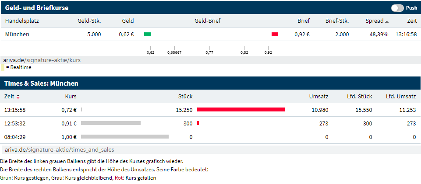The image size is (421, 184).
Task: Toggle the Push switch on
Action: click(x=397, y=8)
